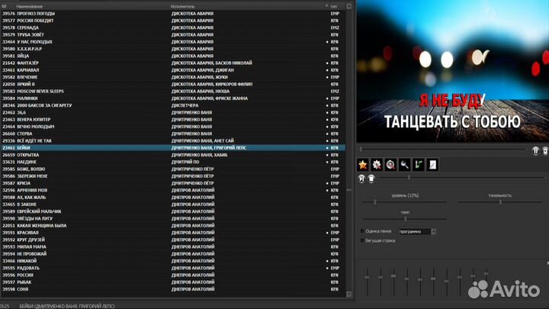Click the темп tempo slider
This screenshot has width=549, height=309.
click(x=405, y=218)
